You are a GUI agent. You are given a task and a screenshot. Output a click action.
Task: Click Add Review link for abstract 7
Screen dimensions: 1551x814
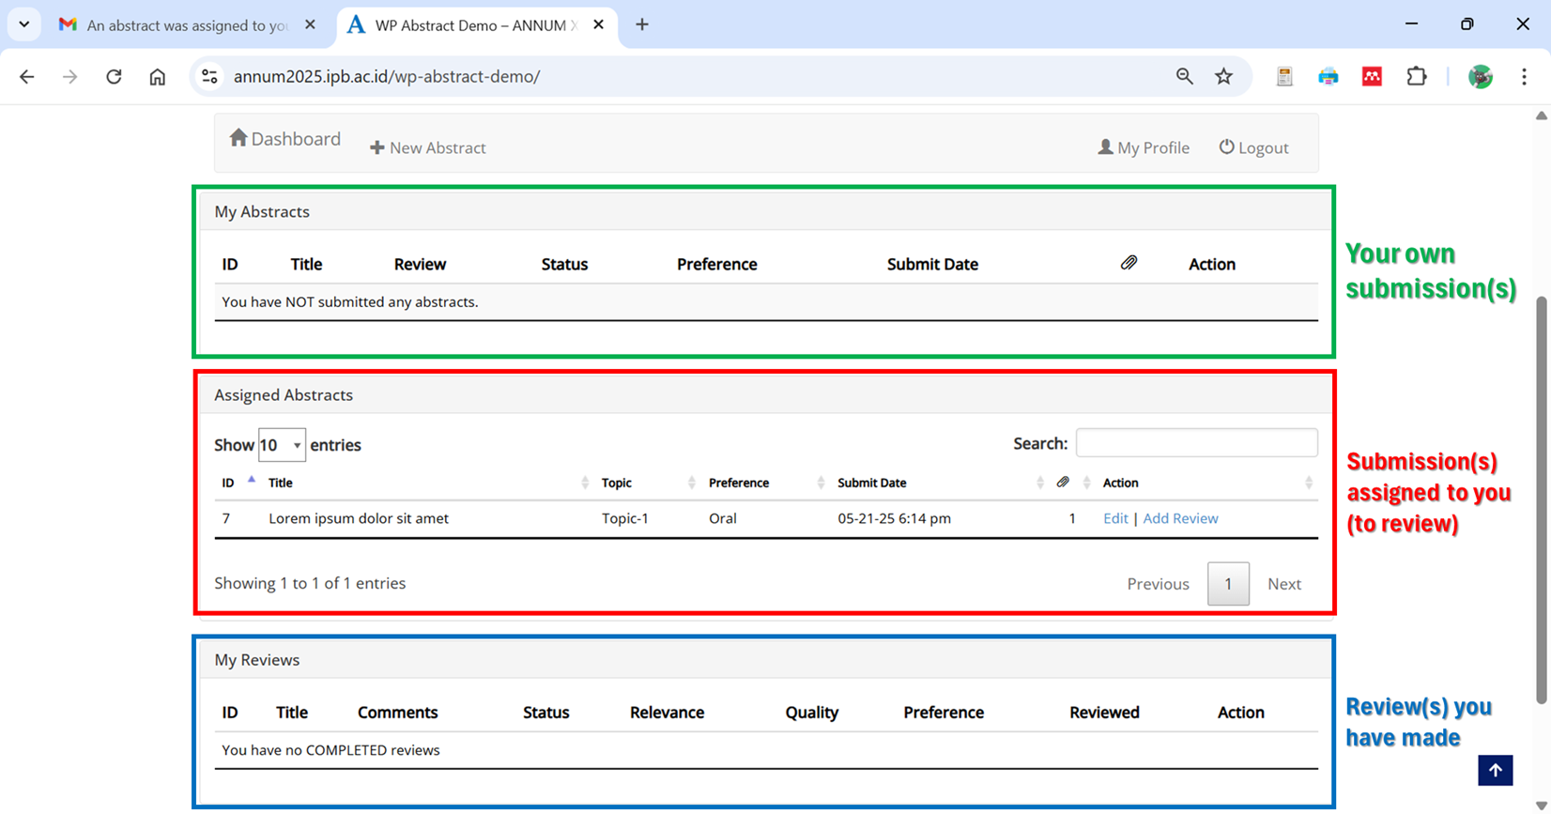click(x=1180, y=518)
